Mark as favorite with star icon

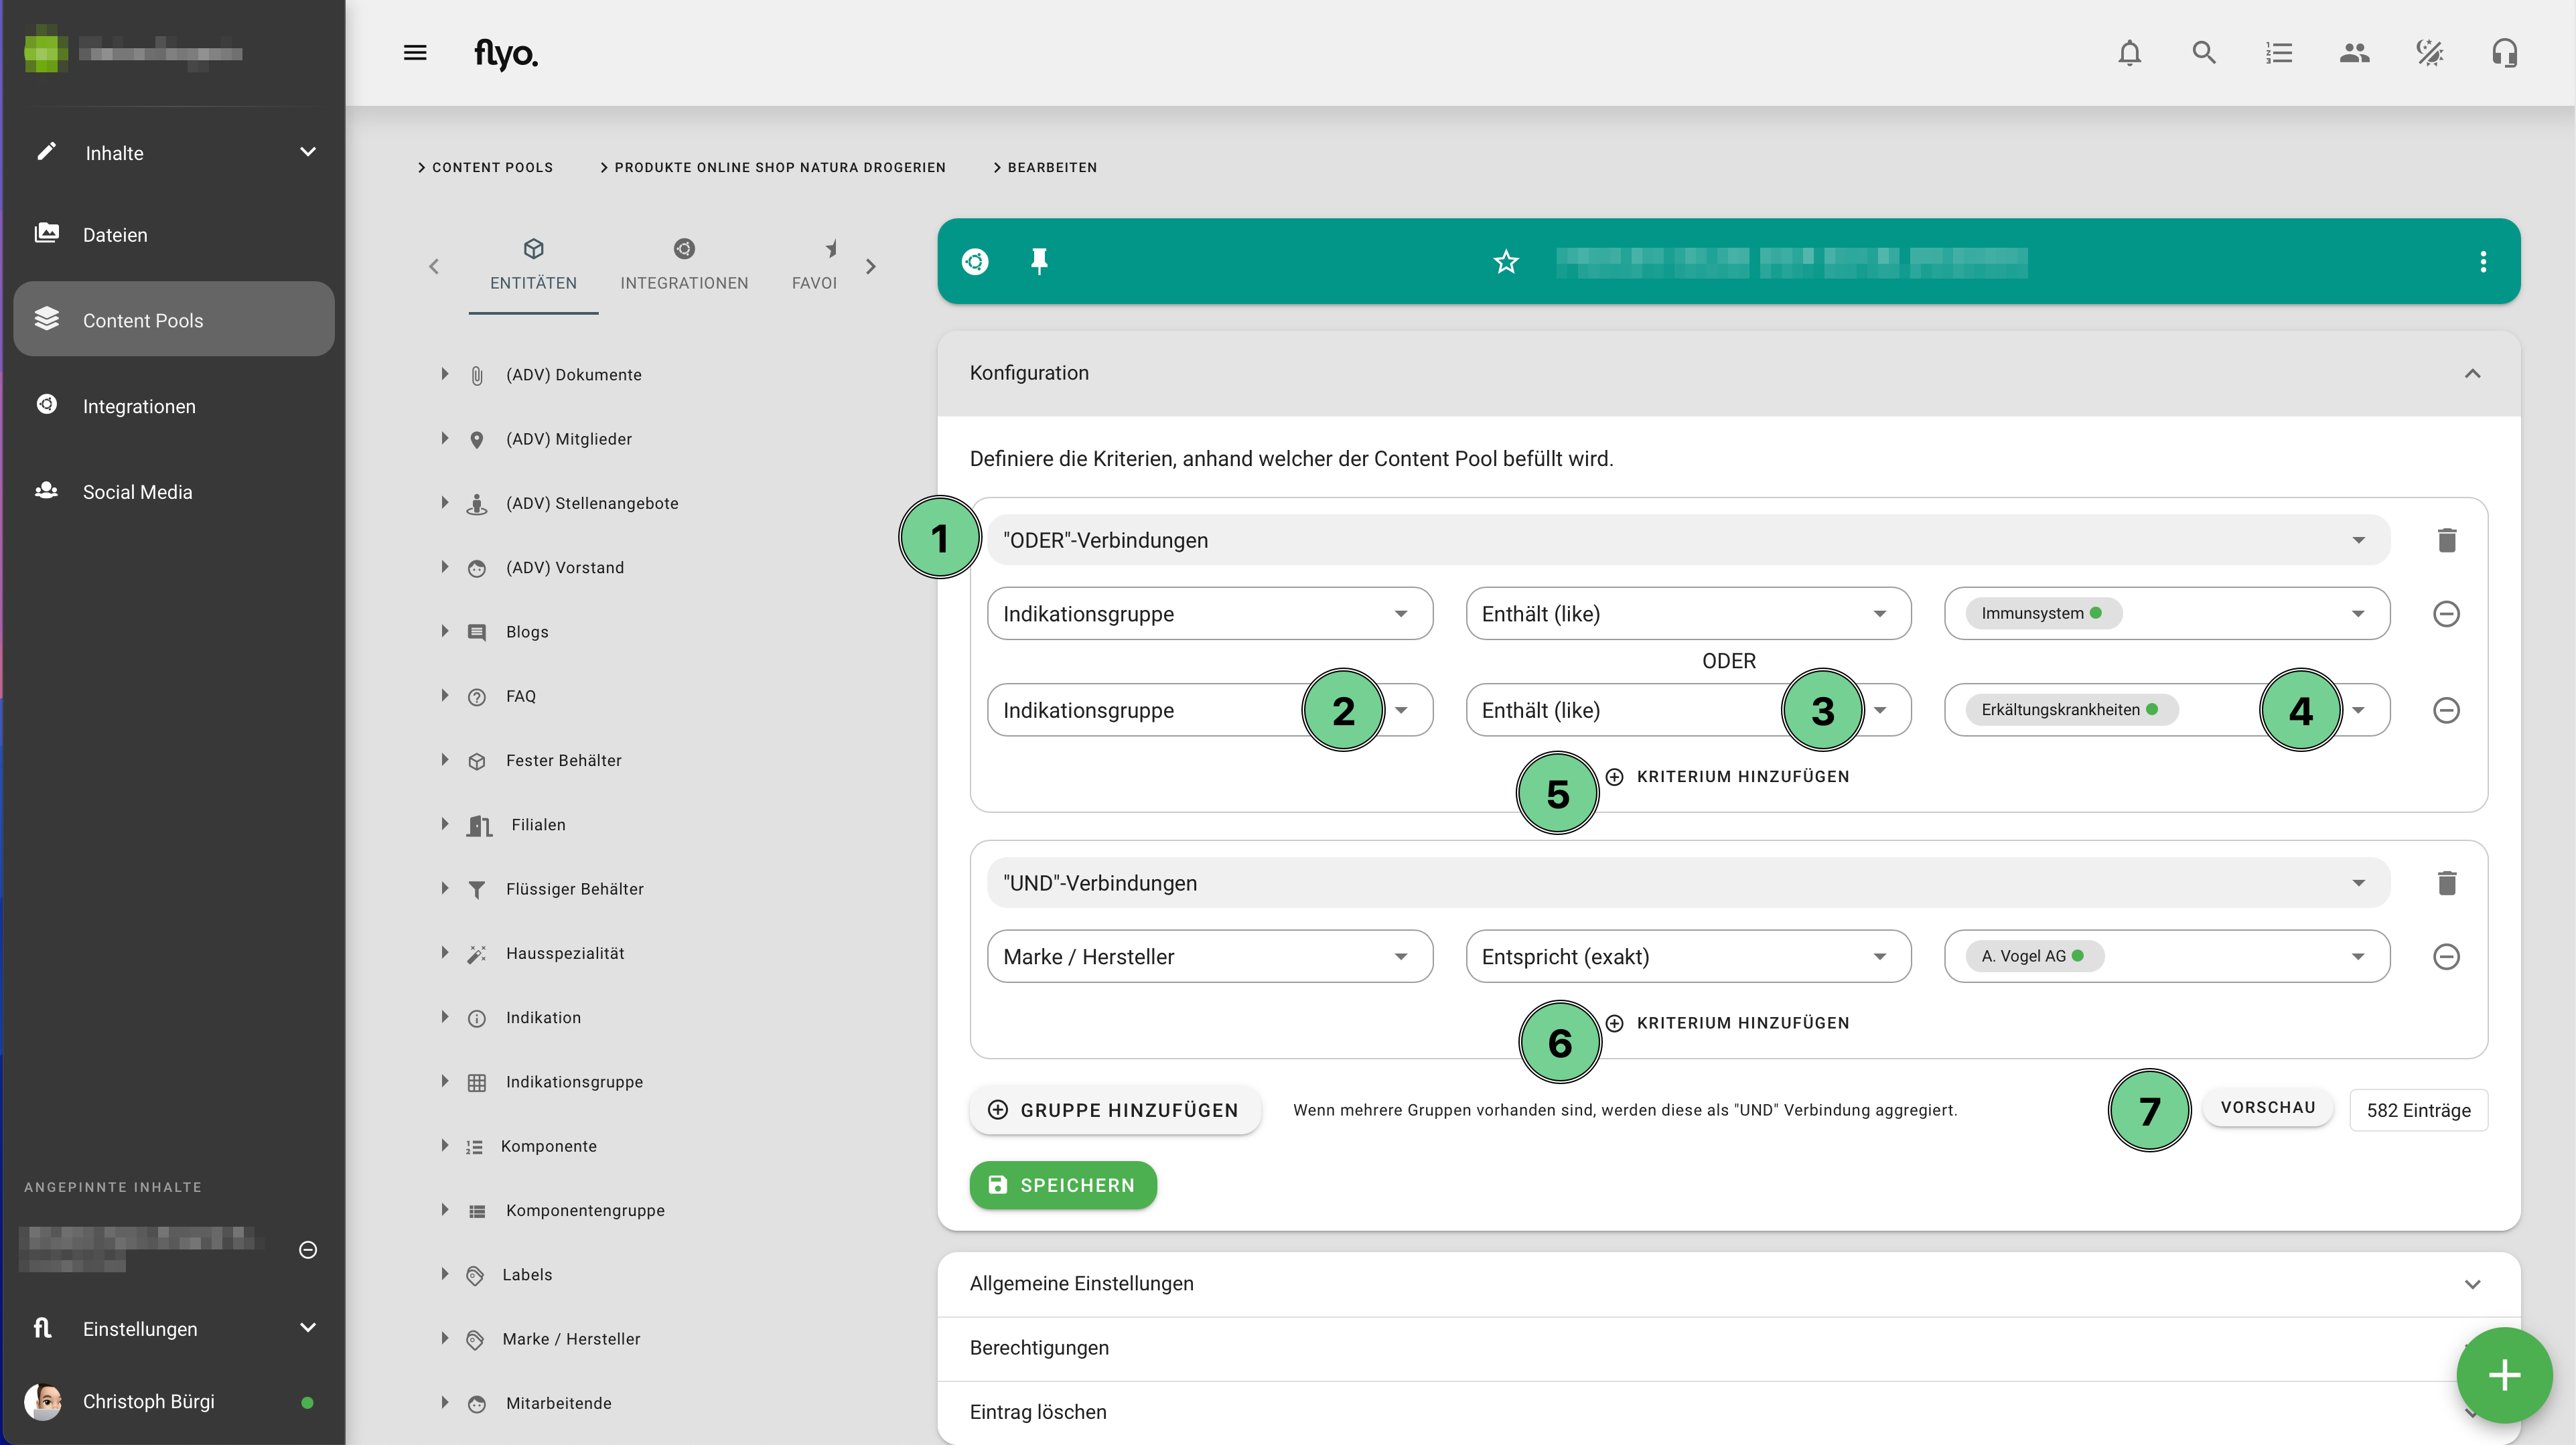click(x=1506, y=262)
